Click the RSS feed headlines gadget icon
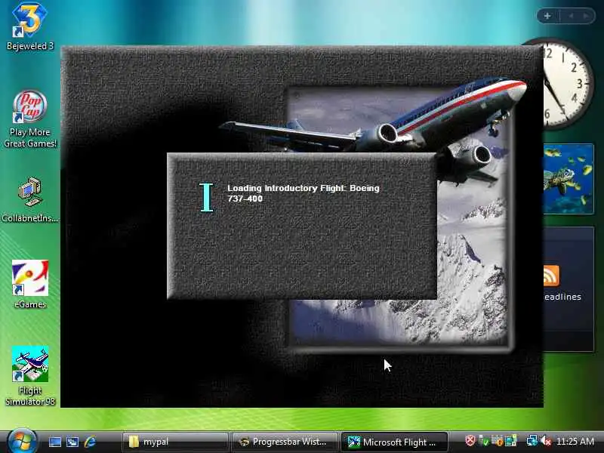 552,276
